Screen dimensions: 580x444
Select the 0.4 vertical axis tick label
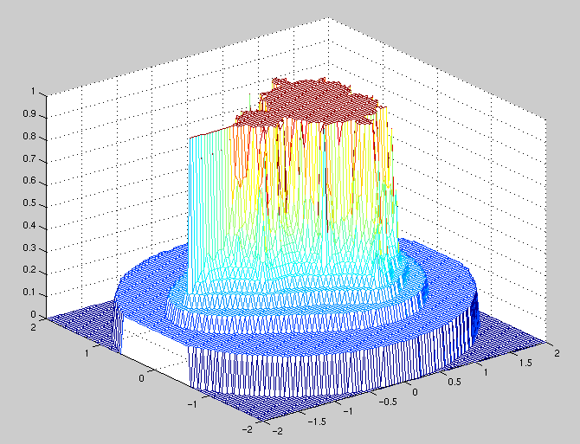point(34,227)
